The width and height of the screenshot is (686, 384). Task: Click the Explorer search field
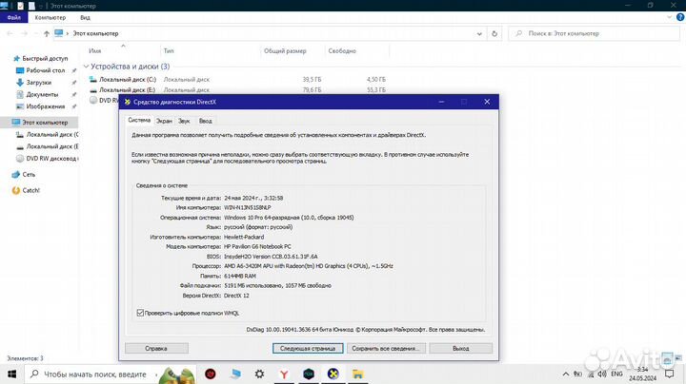[595, 33]
